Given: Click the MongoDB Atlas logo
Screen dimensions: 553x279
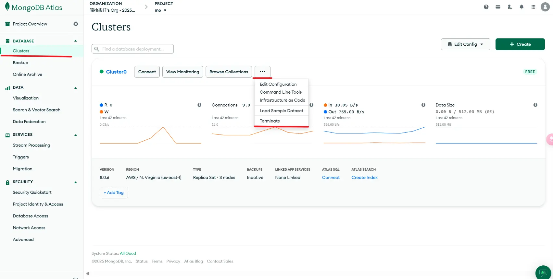Looking at the screenshot, I should [34, 7].
